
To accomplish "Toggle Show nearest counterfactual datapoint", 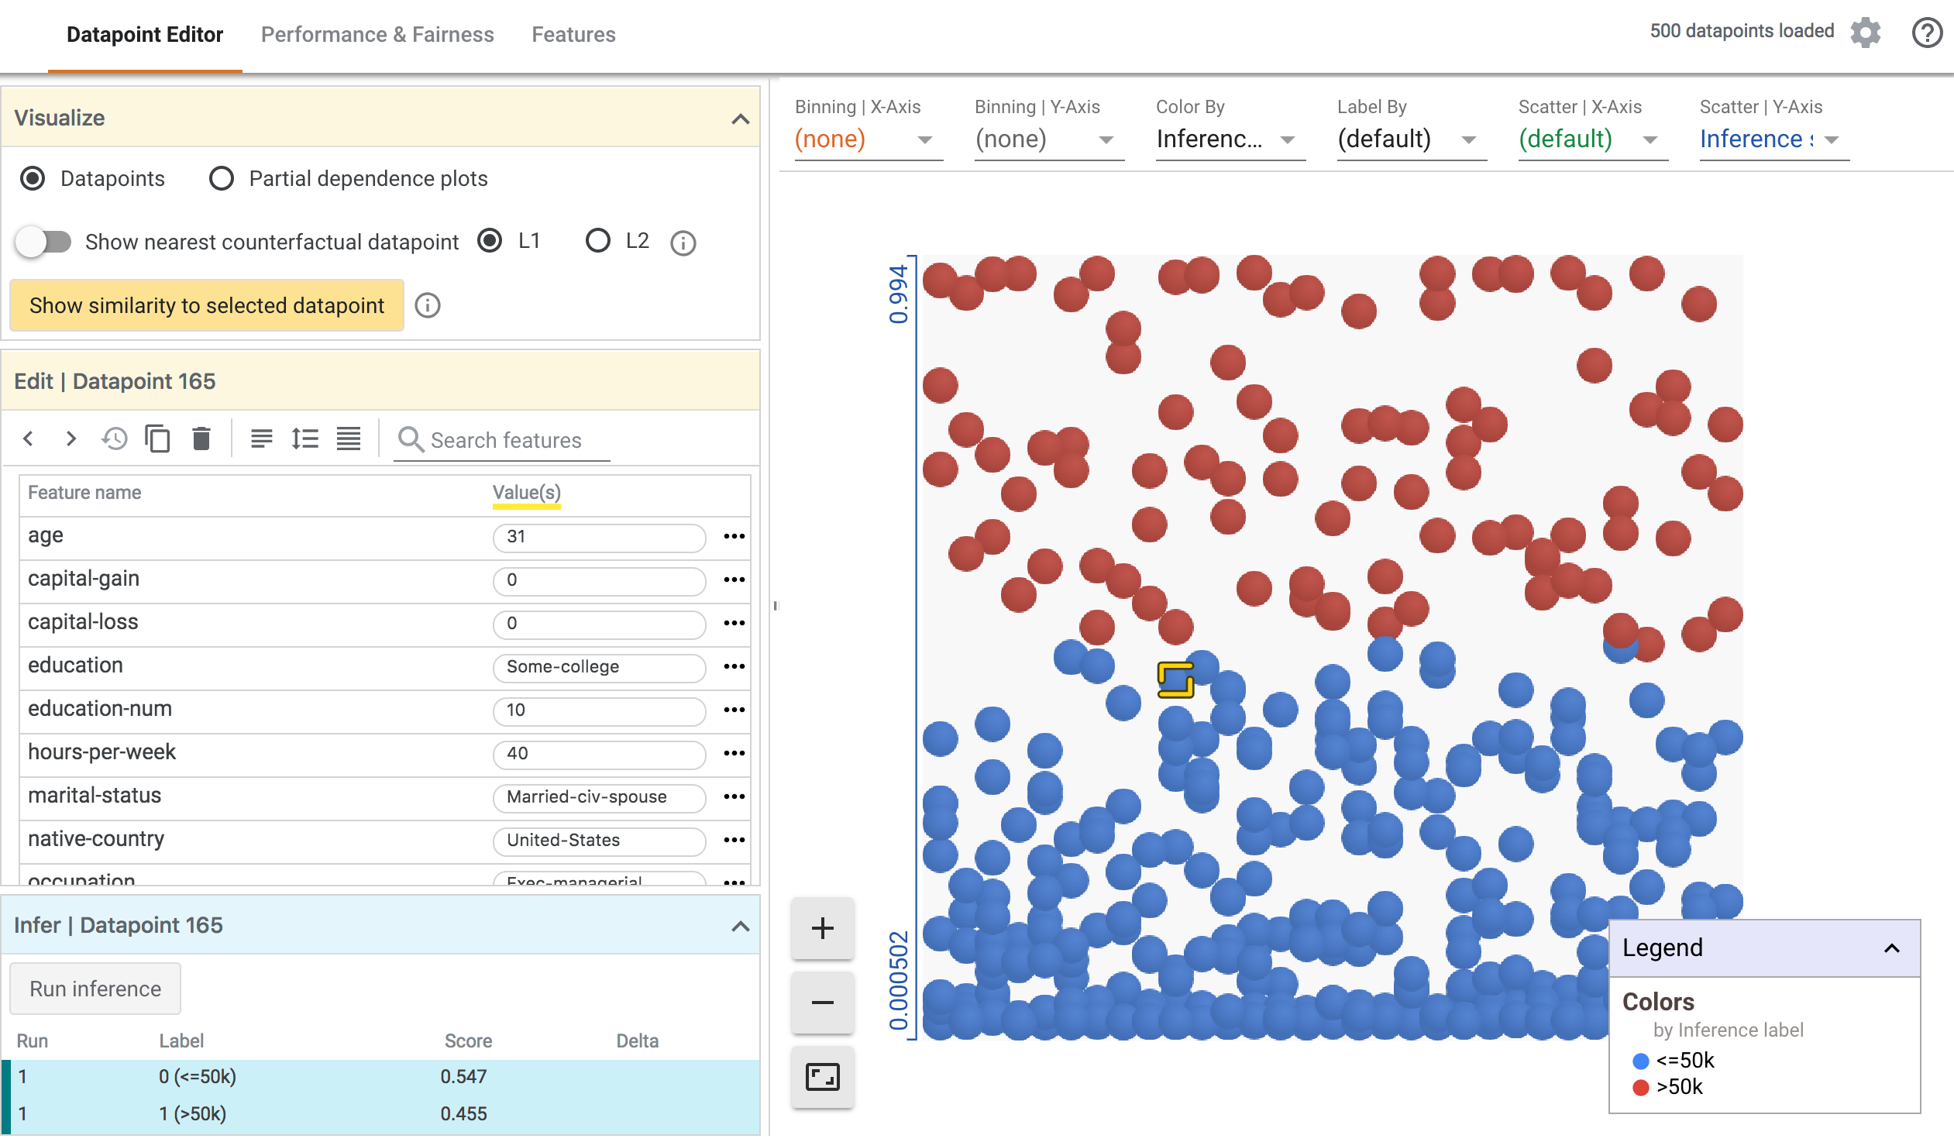I will (45, 241).
